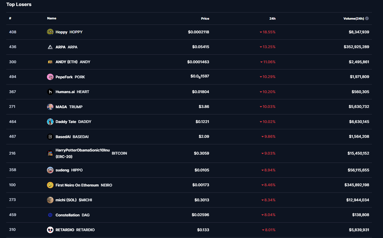Sort table by 24h column header
Image resolution: width=383 pixels, height=238 pixels.
pos(272,19)
